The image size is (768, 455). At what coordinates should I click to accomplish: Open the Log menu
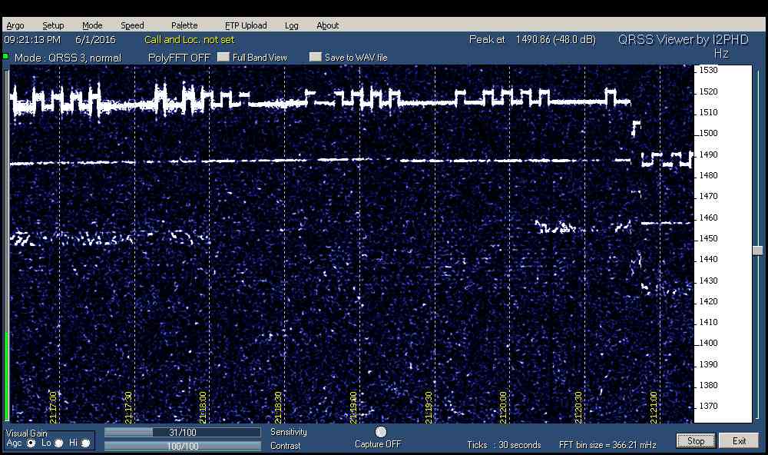point(291,25)
